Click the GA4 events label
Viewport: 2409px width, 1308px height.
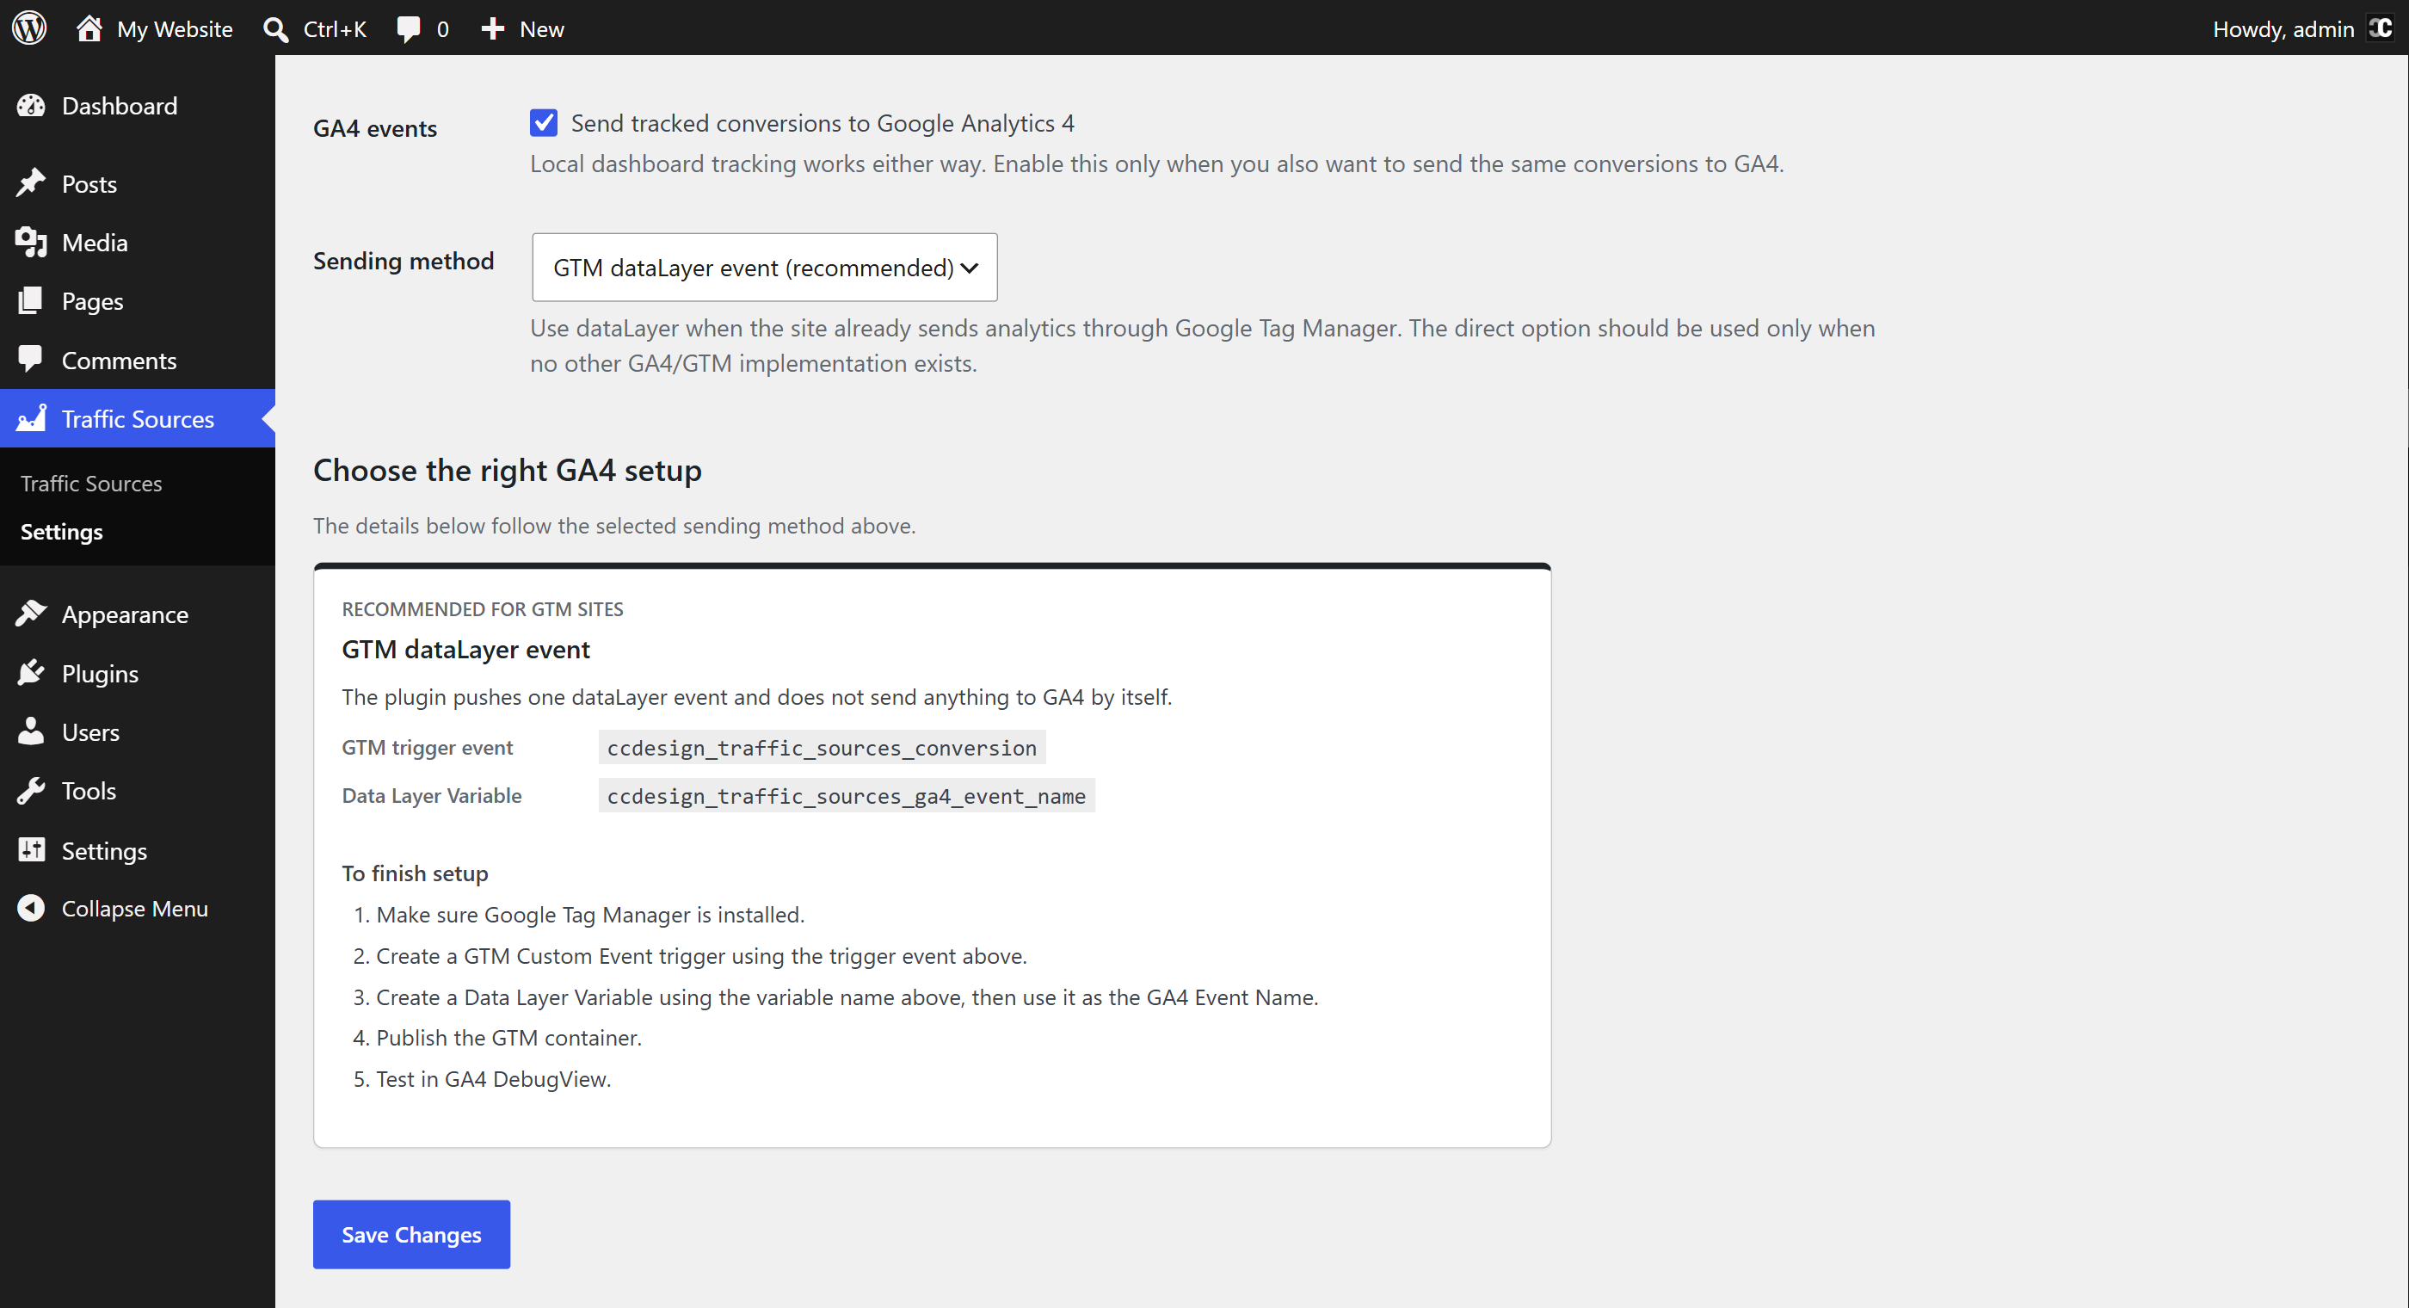tap(375, 128)
